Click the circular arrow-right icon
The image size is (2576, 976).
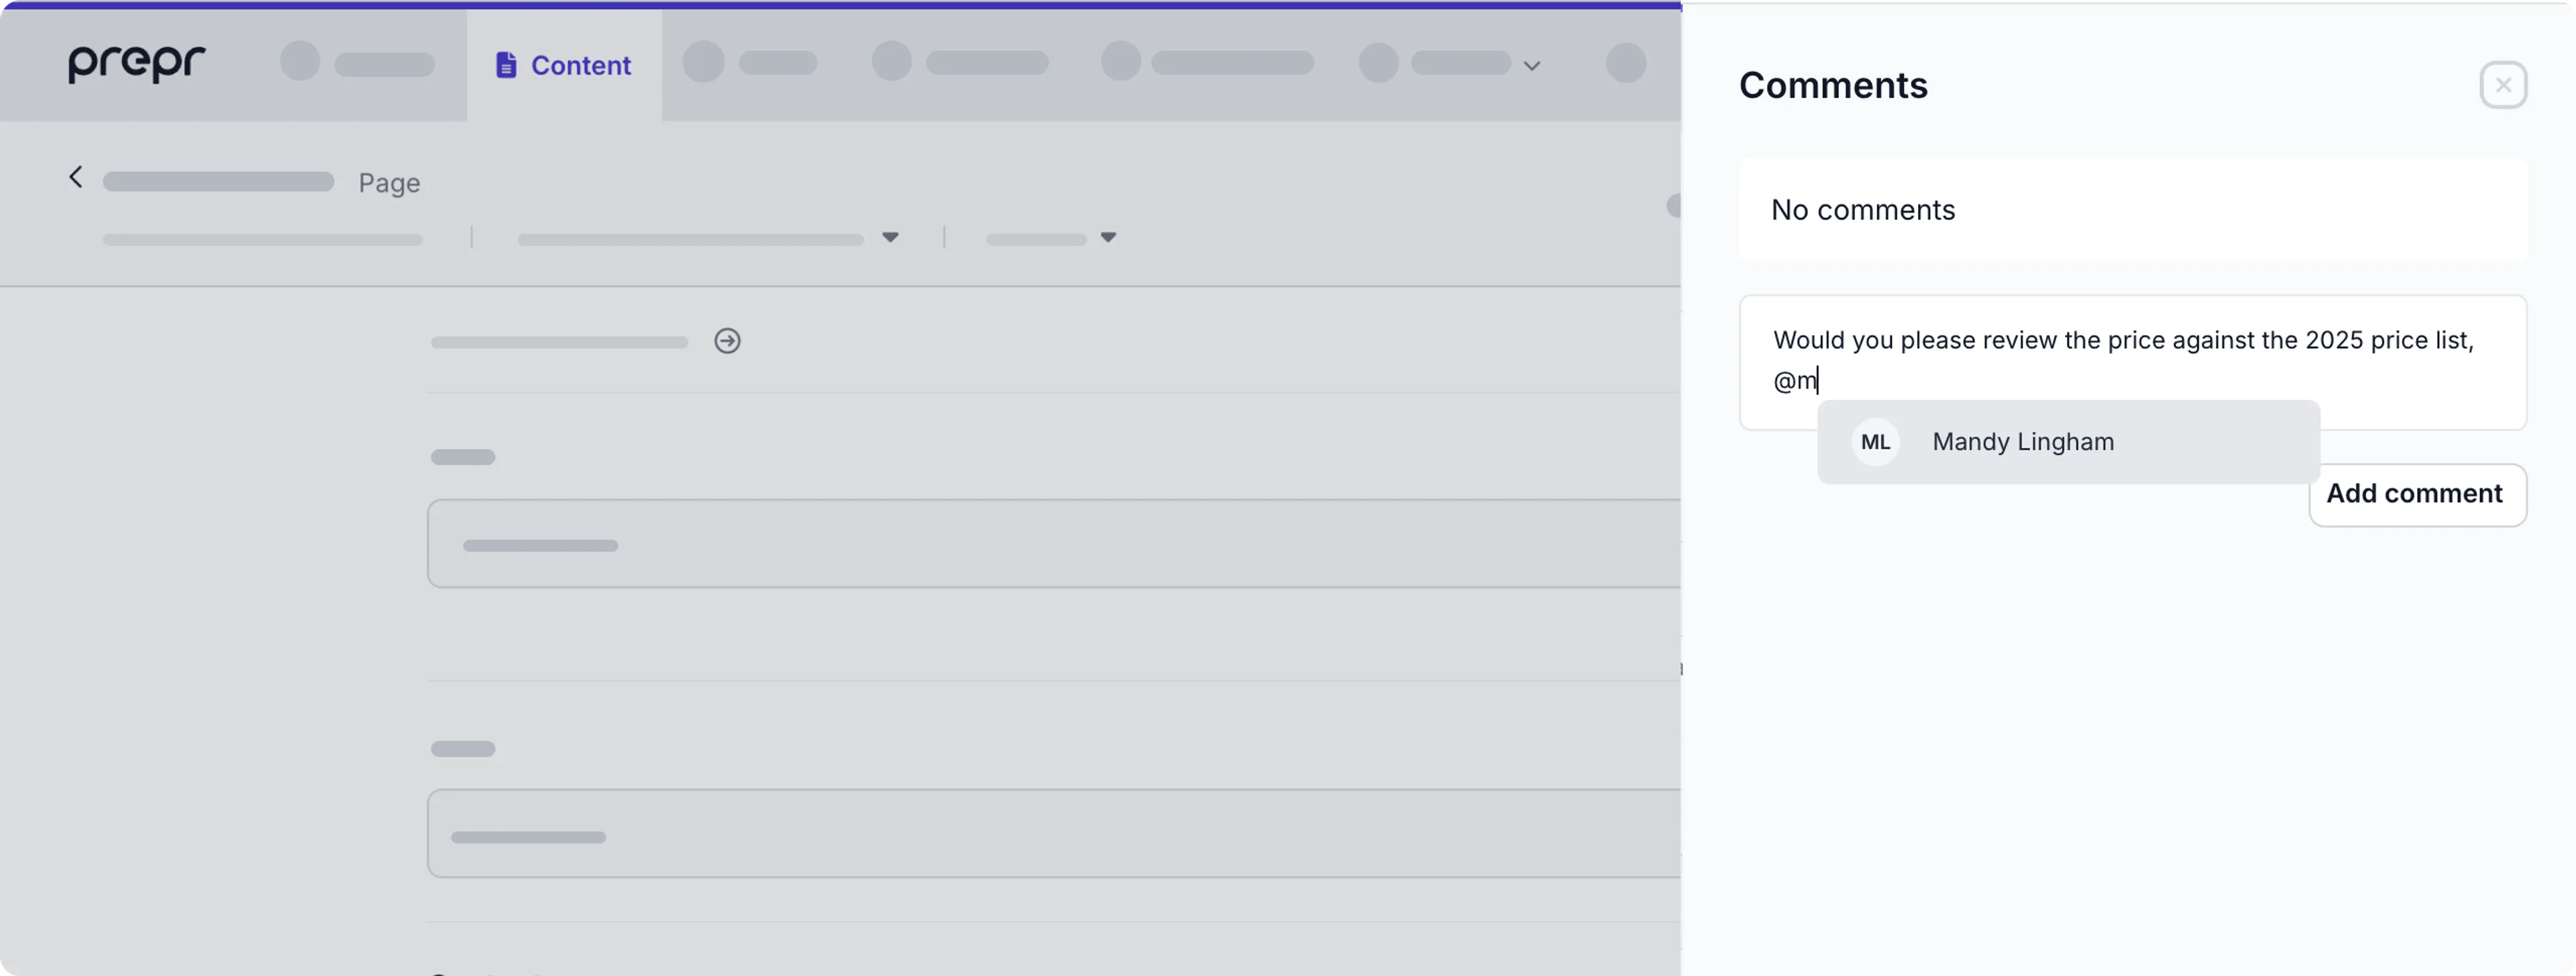coord(728,341)
